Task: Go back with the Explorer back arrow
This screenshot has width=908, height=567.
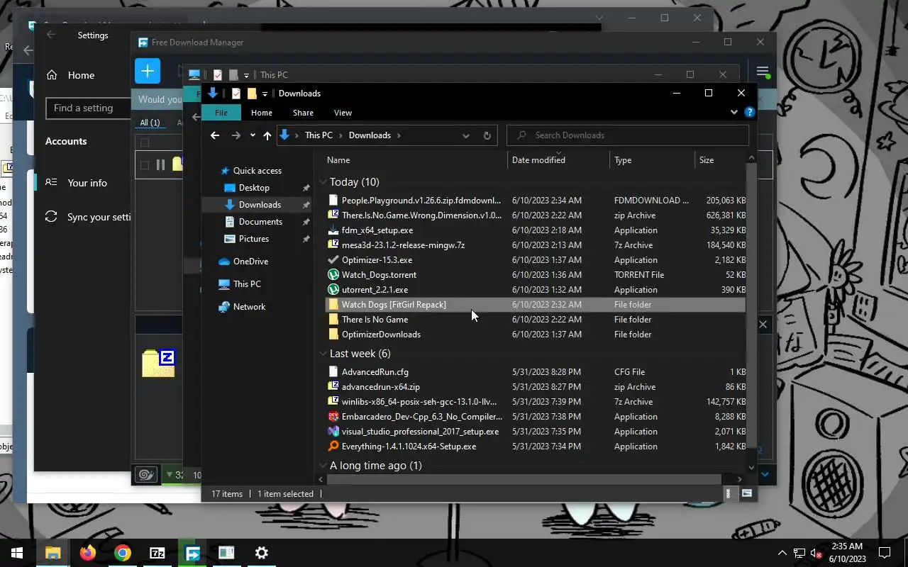Action: coord(215,135)
